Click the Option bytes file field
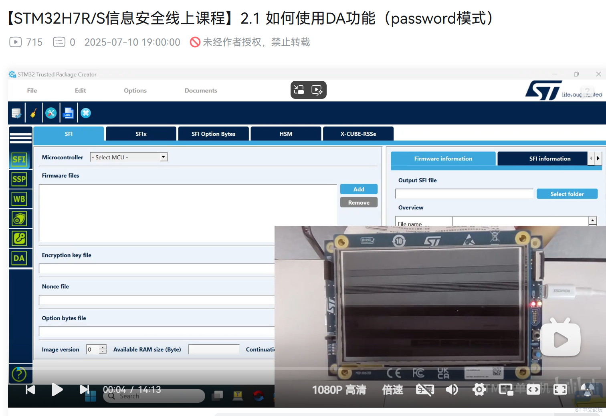The image size is (606, 416). pos(157,332)
